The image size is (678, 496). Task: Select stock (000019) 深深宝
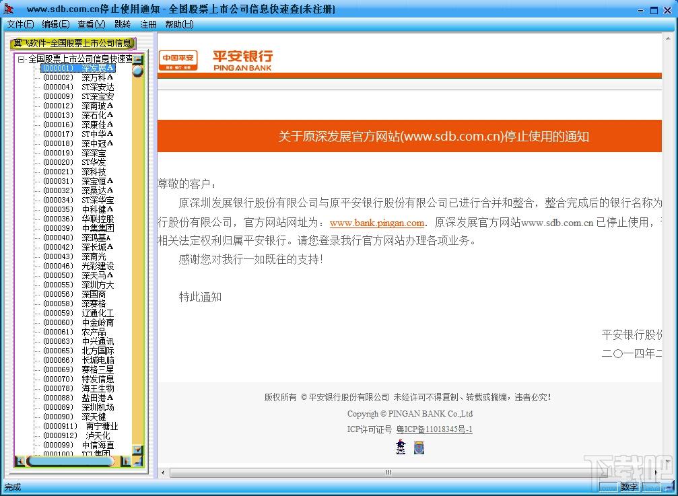point(74,153)
